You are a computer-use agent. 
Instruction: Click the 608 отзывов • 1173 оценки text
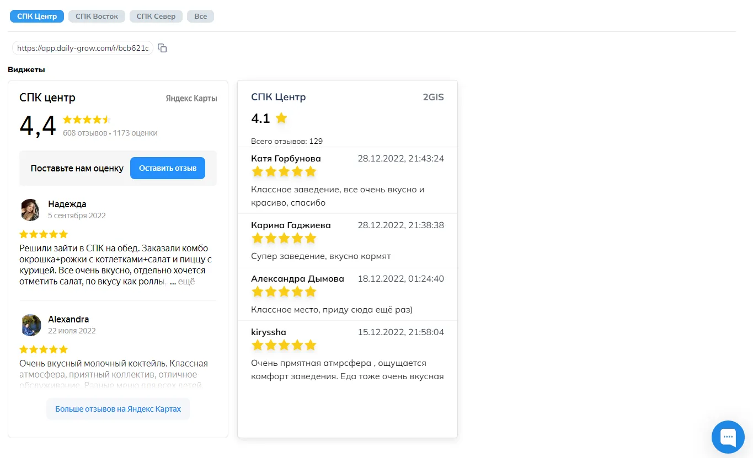(x=110, y=133)
